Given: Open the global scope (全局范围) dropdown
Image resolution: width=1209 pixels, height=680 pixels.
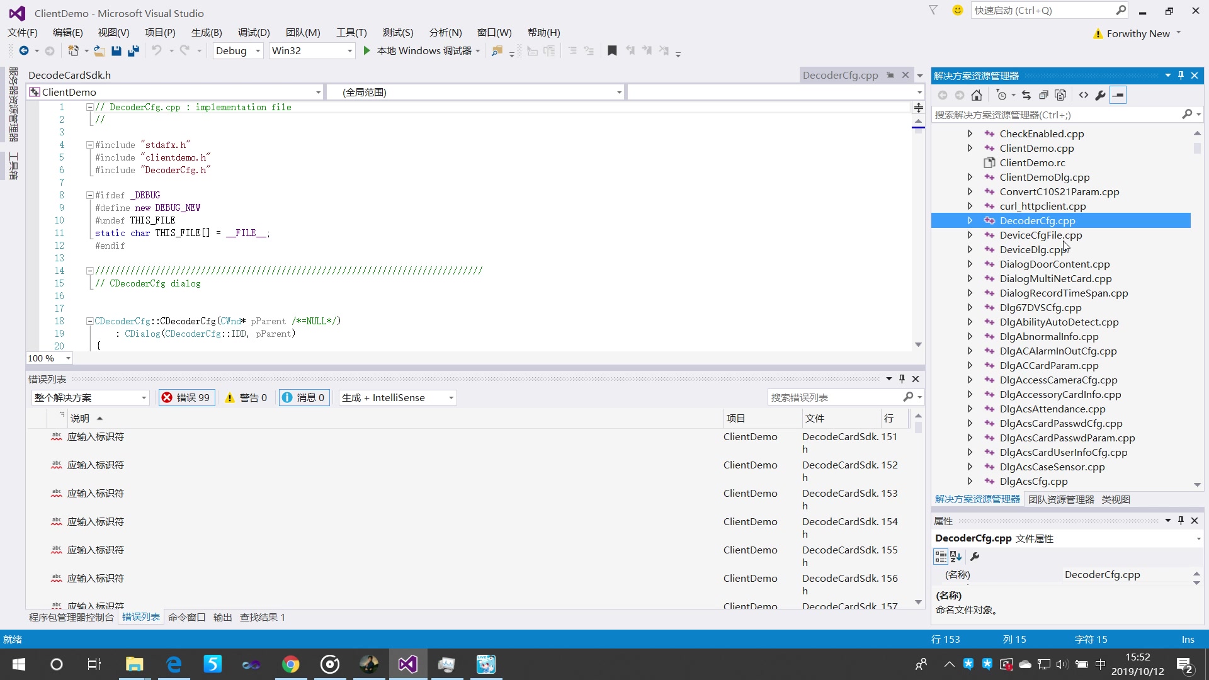Looking at the screenshot, I should pyautogui.click(x=476, y=93).
